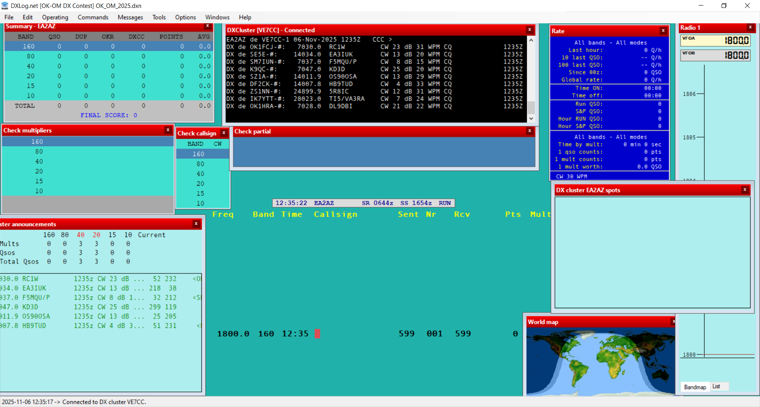Viewport: 760px width, 407px height.
Task: Close the DXCluster VE7CC window
Action: 530,30
